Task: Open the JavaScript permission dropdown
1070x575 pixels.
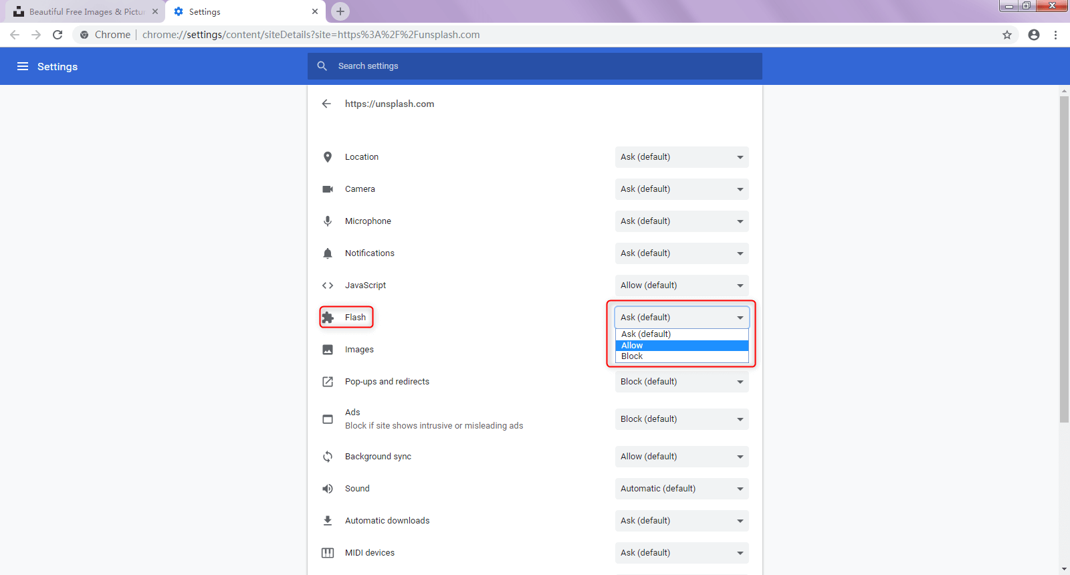Action: [x=681, y=285]
